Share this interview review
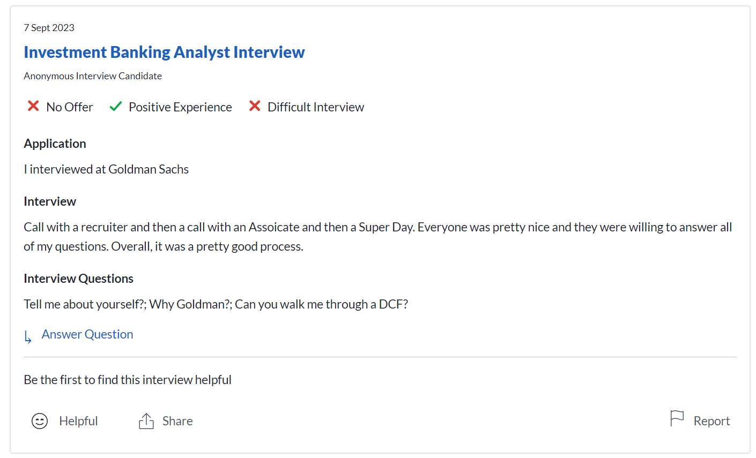Screen dimensions: 756x458 point(177,421)
